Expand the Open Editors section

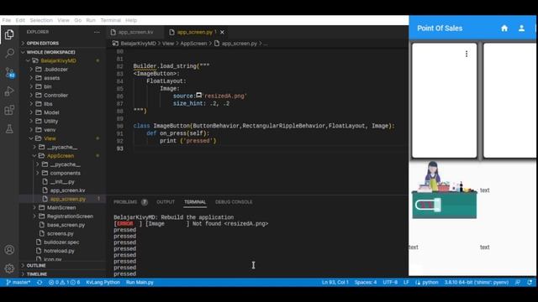(62, 43)
